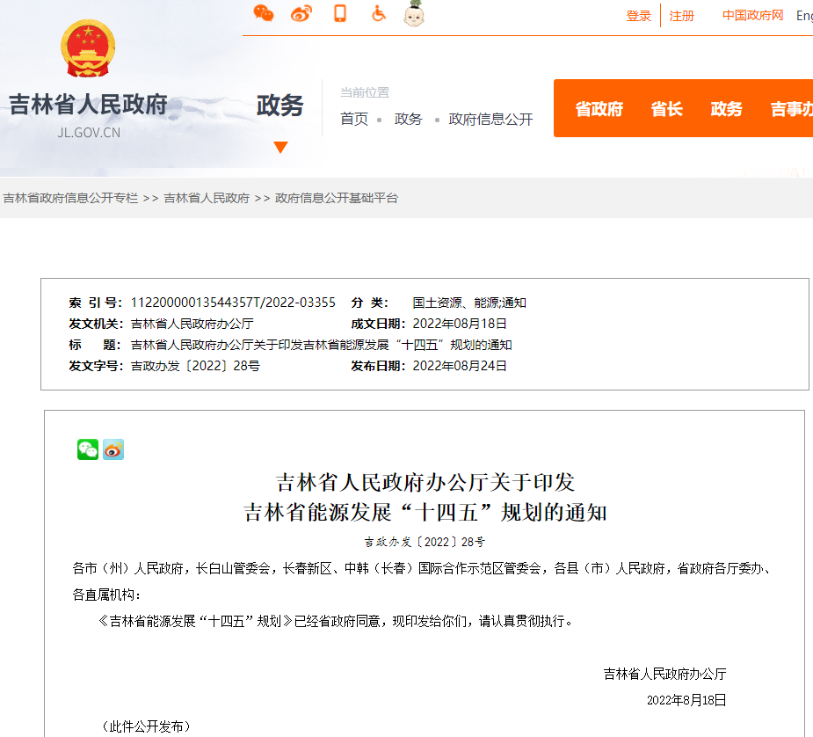This screenshot has height=737, width=813.
Task: Open the 政务 menu item
Action: [x=726, y=109]
